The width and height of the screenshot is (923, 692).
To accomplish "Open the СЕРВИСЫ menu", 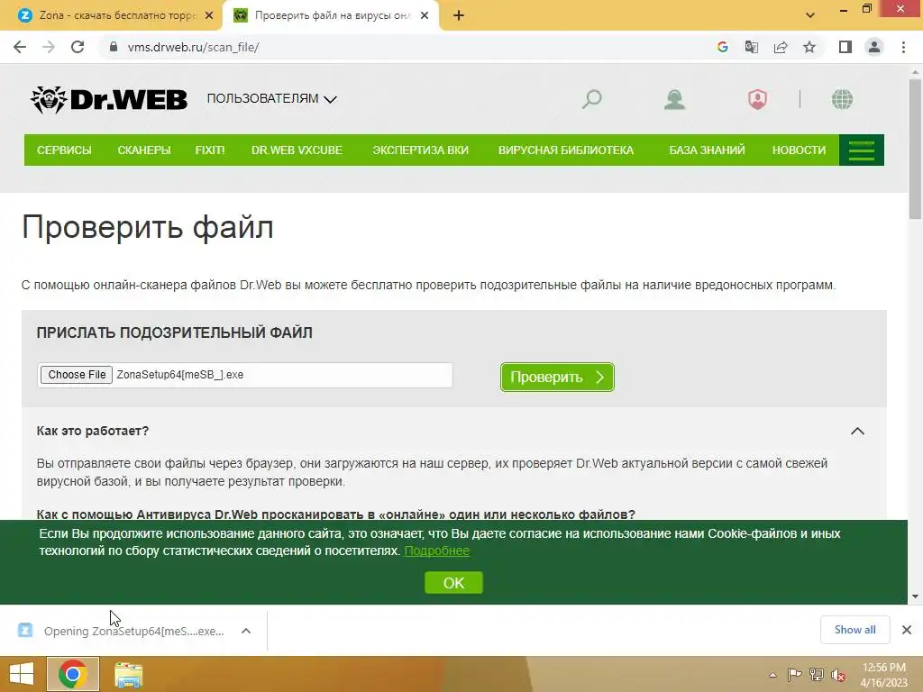I will (64, 150).
